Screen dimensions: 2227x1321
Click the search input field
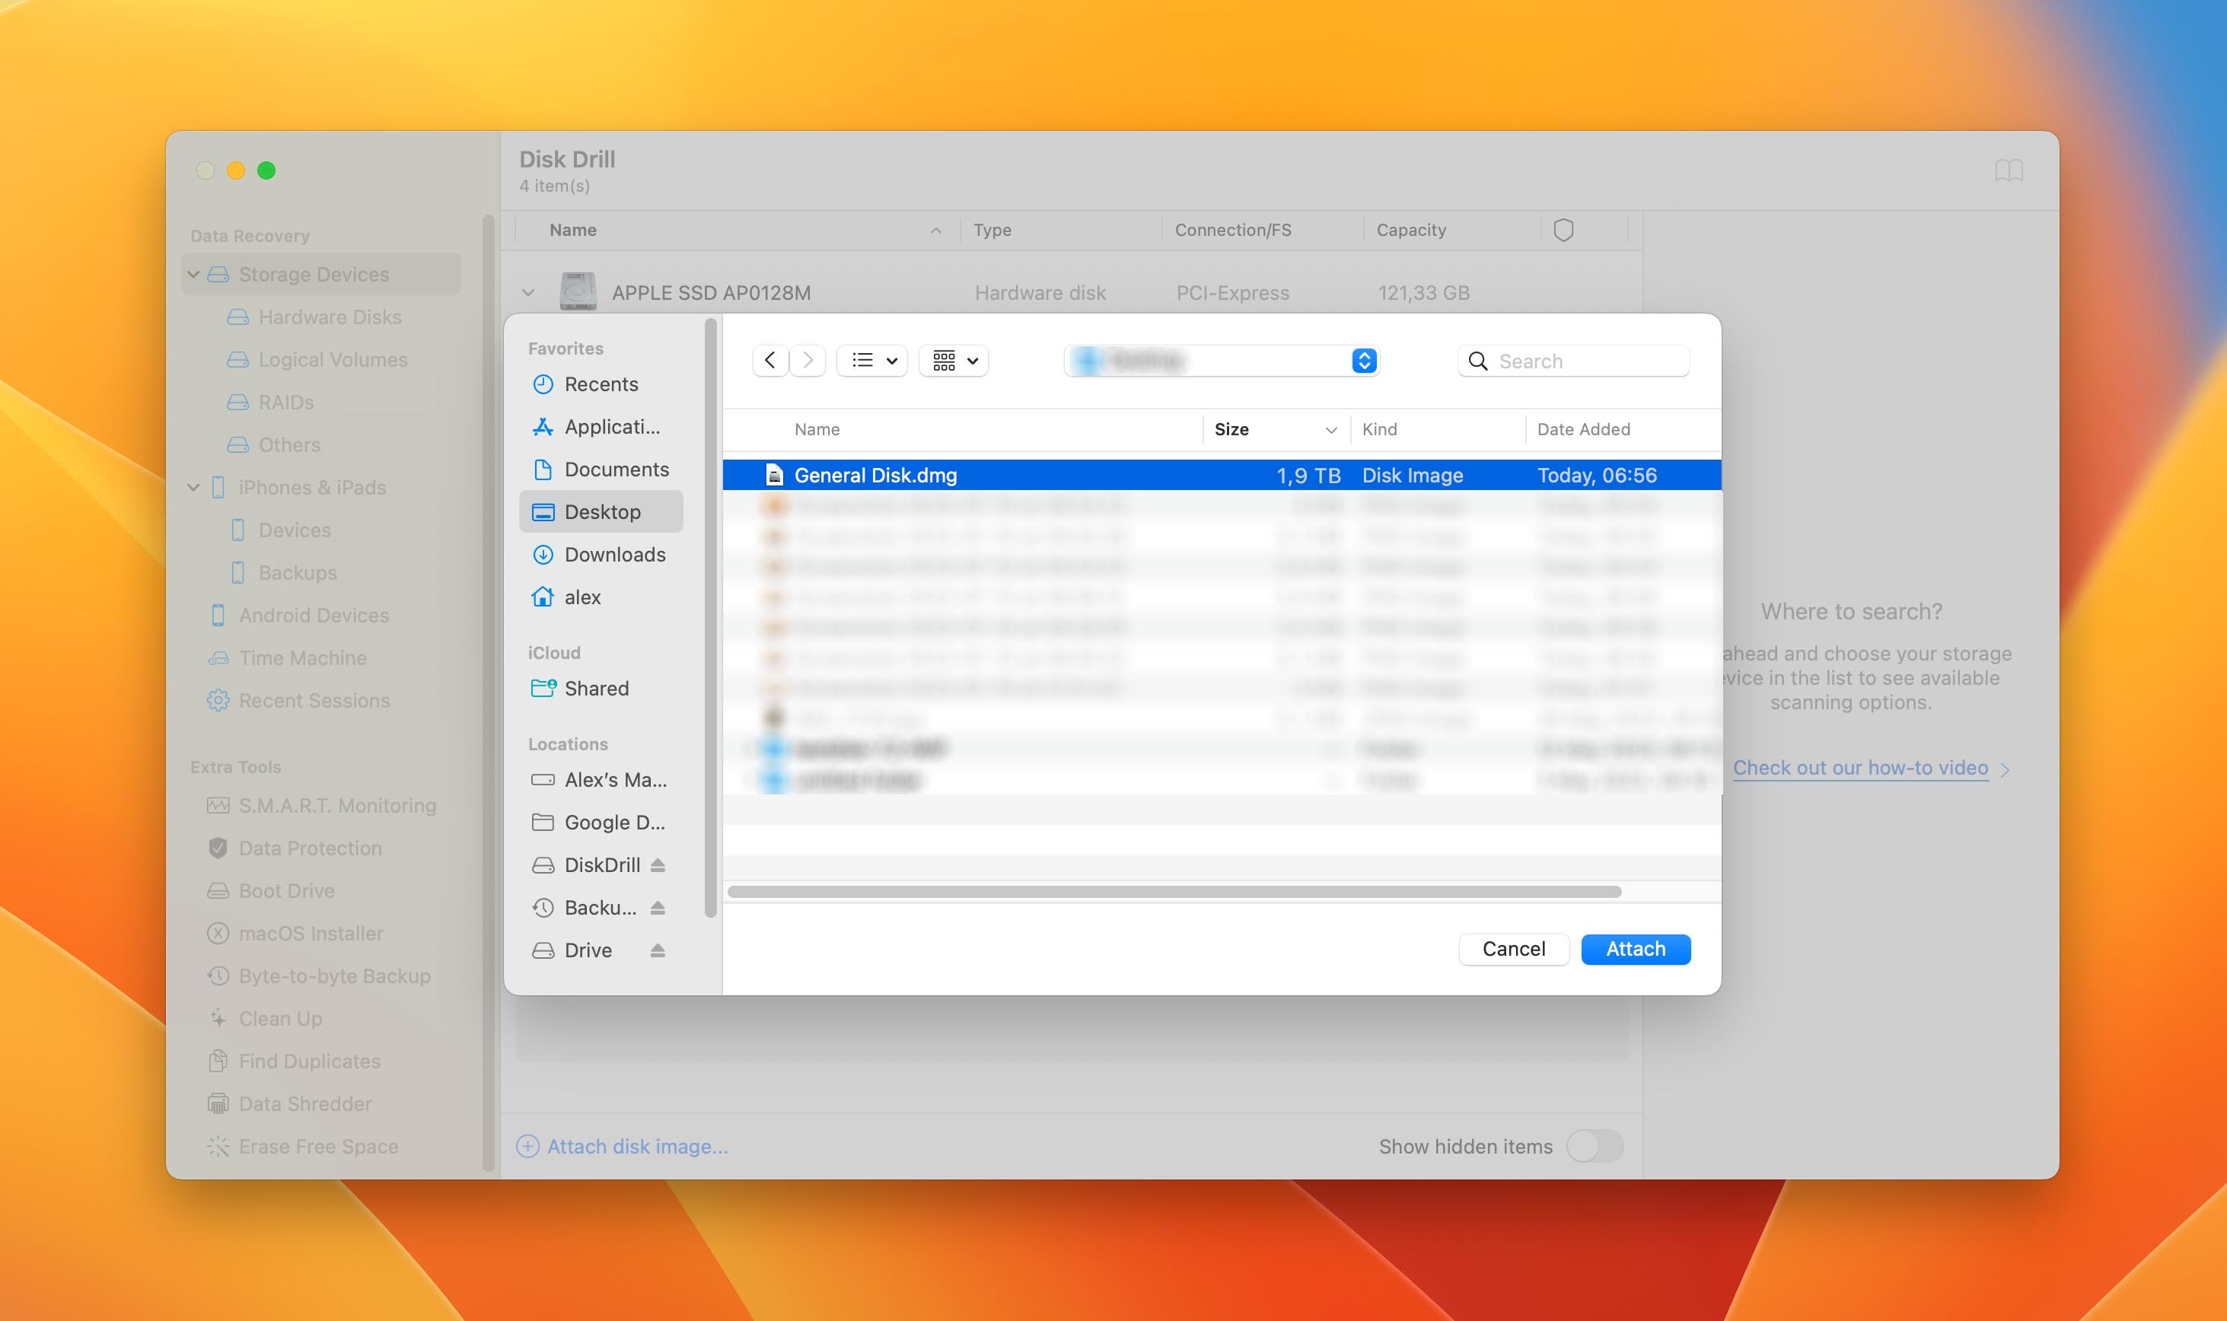(1579, 360)
